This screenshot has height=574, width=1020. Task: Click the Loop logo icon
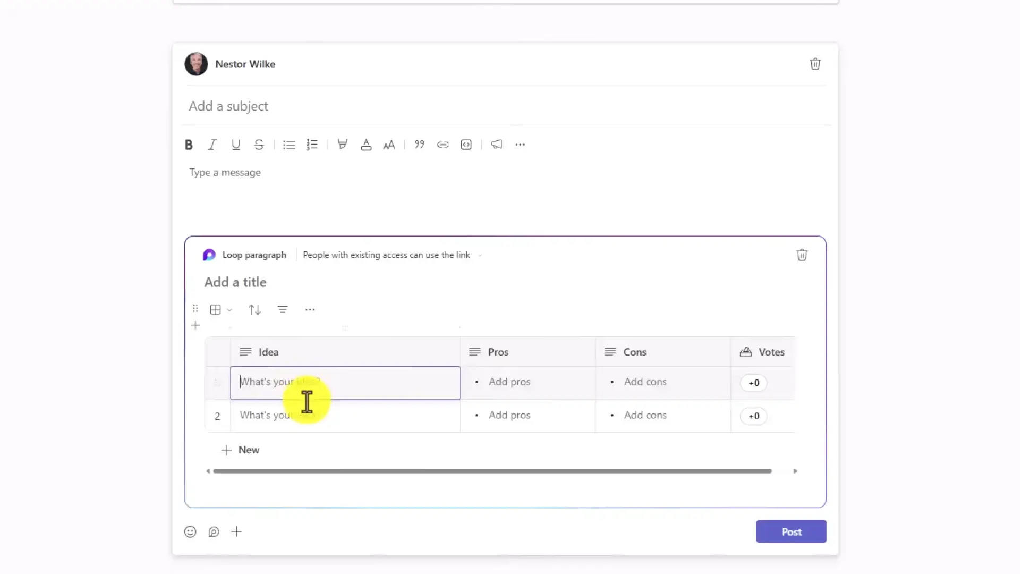(x=209, y=255)
